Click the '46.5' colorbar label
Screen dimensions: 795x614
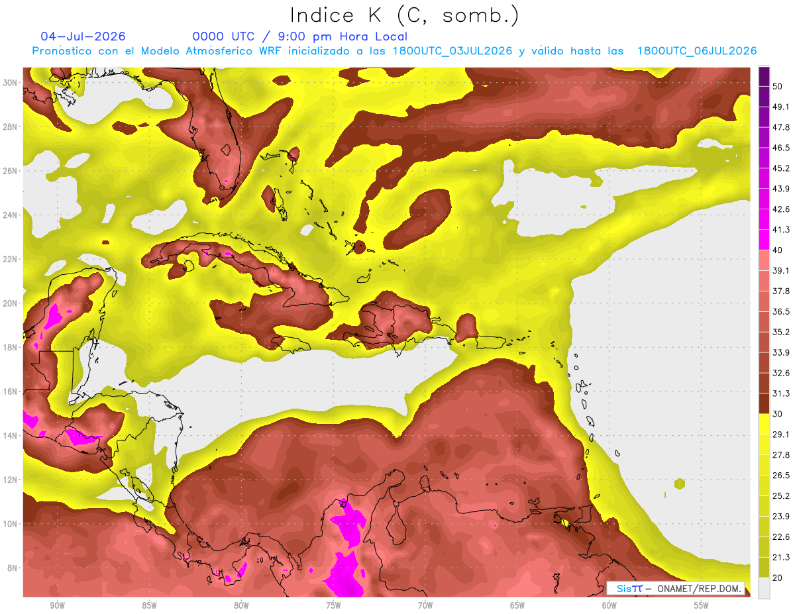point(781,148)
